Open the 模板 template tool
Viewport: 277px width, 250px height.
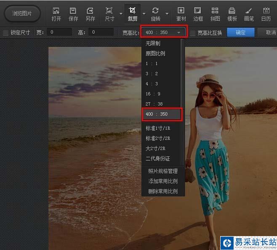pyautogui.click(x=232, y=14)
